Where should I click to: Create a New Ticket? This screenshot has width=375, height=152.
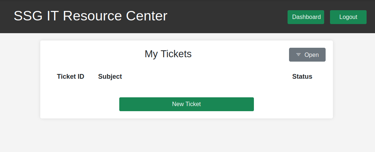[186, 104]
